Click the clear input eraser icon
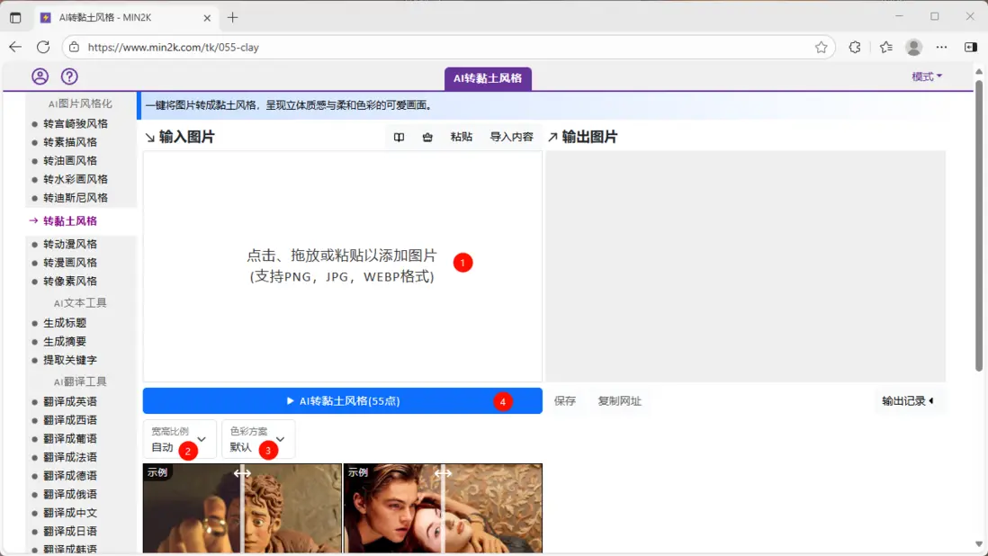 [x=427, y=138]
